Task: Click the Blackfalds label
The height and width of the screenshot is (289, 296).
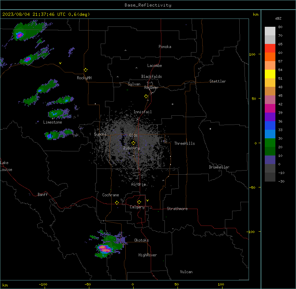Action: (x=151, y=77)
